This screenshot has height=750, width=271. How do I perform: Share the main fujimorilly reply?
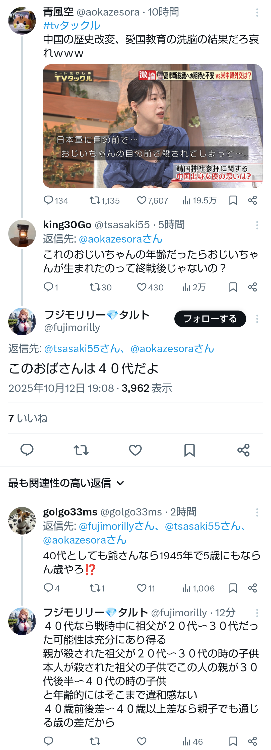243,450
